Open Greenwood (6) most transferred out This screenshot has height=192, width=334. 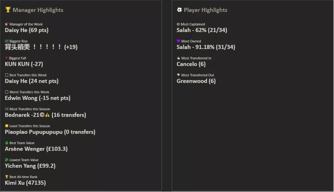[x=196, y=81]
